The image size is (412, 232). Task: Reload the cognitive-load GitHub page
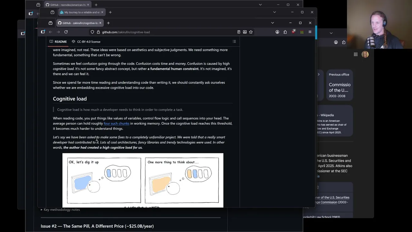click(66, 32)
